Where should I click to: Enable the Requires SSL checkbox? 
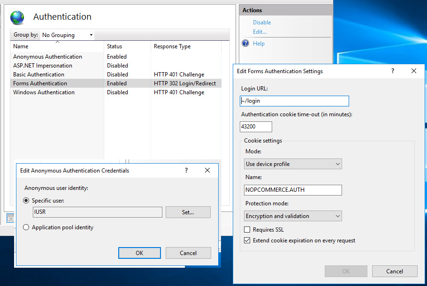point(247,230)
